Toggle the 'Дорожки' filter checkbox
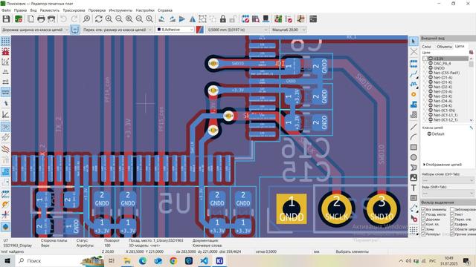The height and width of the screenshot is (267, 476). click(423, 220)
